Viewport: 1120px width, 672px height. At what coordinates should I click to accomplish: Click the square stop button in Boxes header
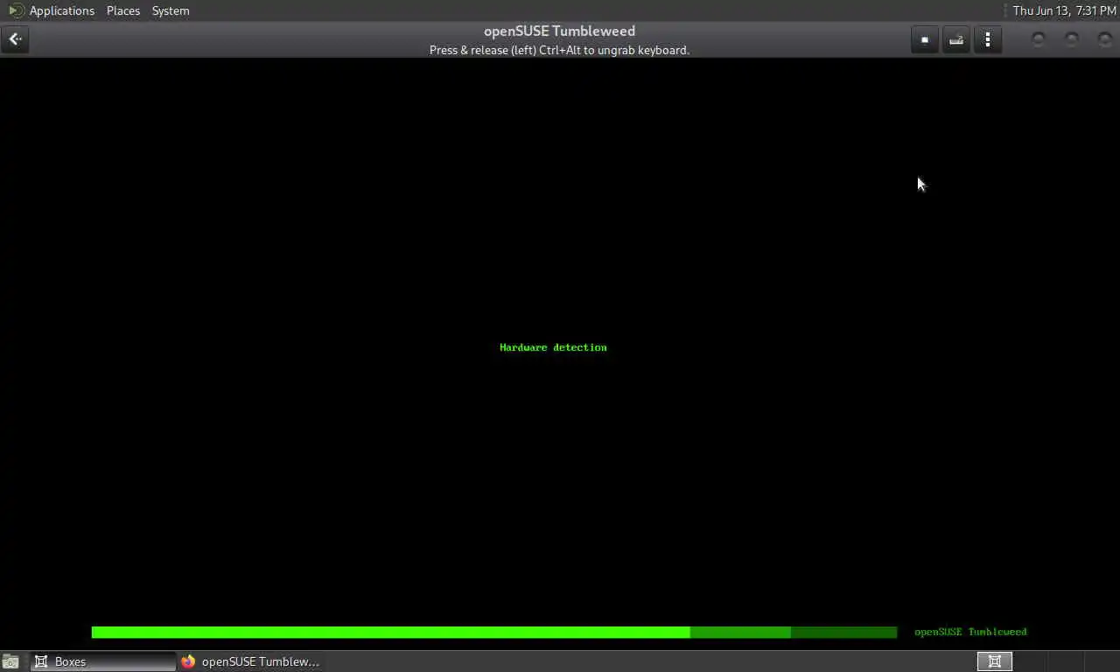coord(925,39)
